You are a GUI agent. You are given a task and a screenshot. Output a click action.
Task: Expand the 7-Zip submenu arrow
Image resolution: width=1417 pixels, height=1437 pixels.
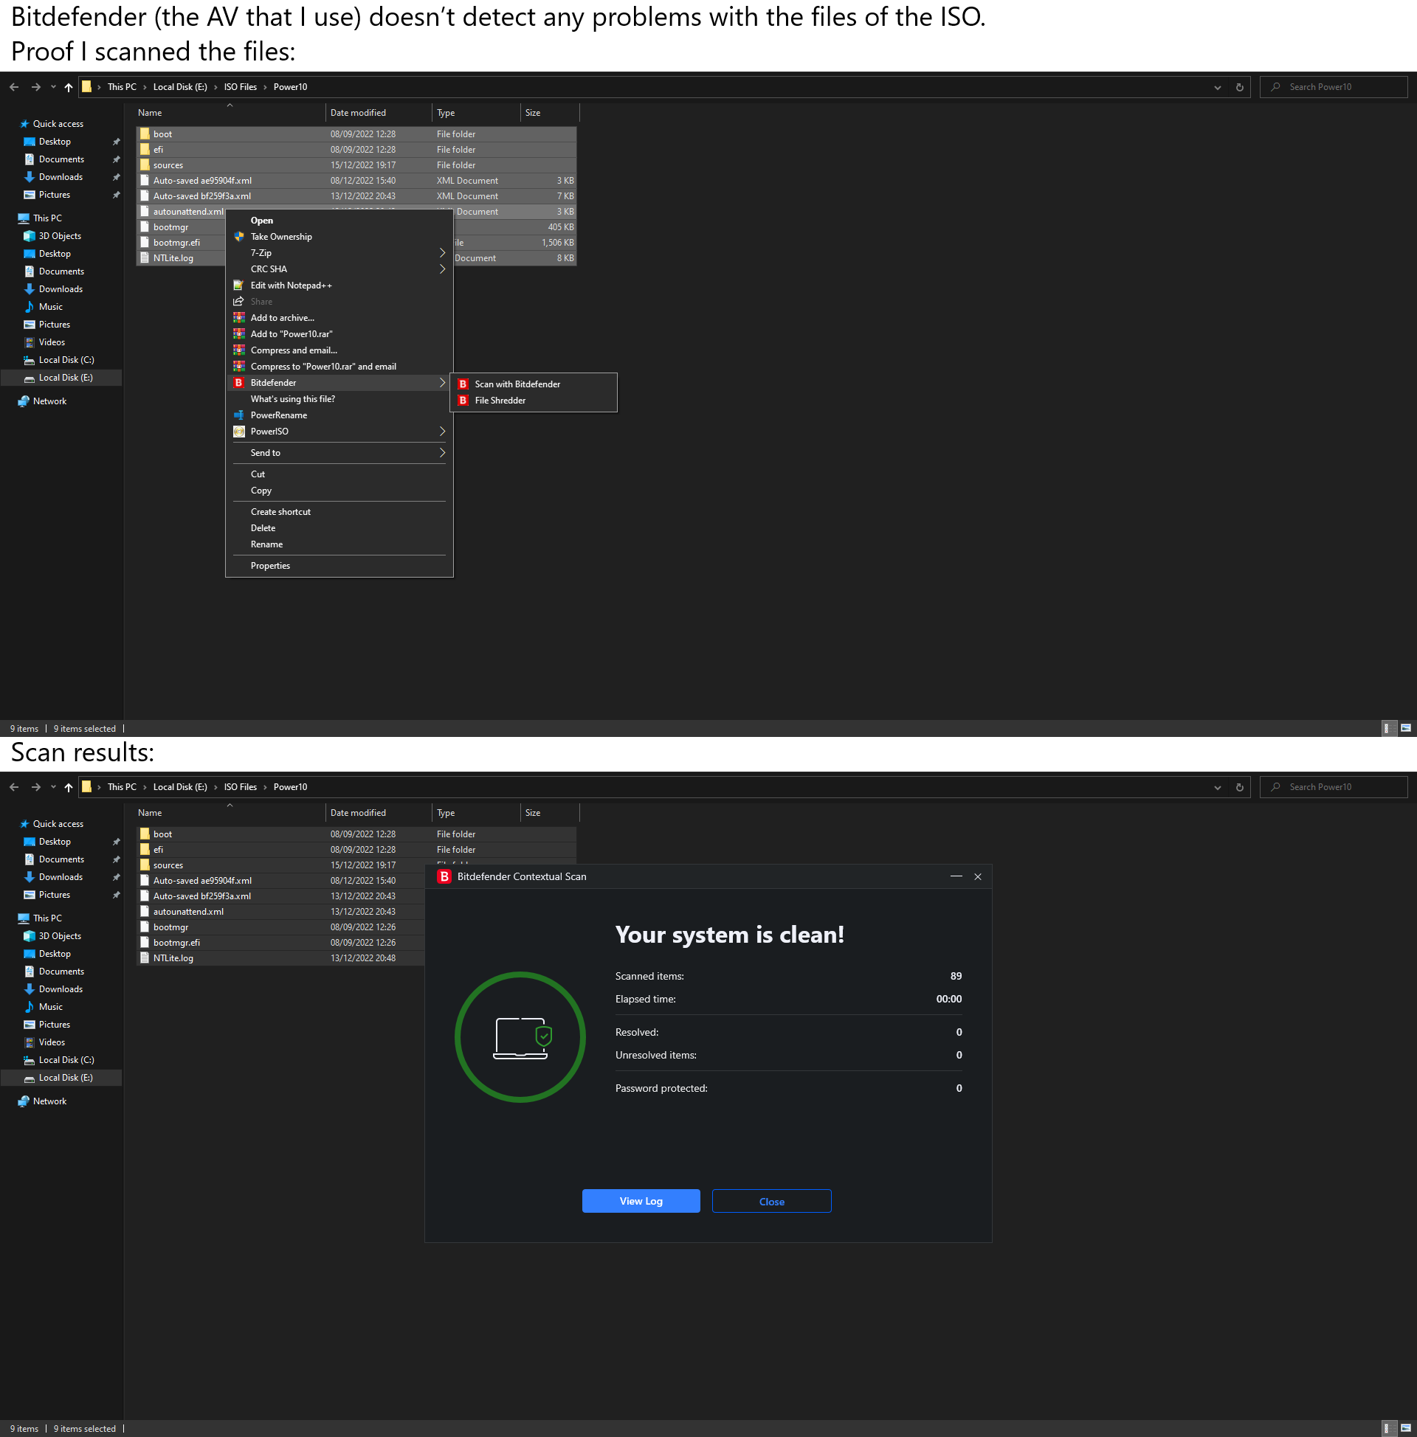click(x=442, y=253)
